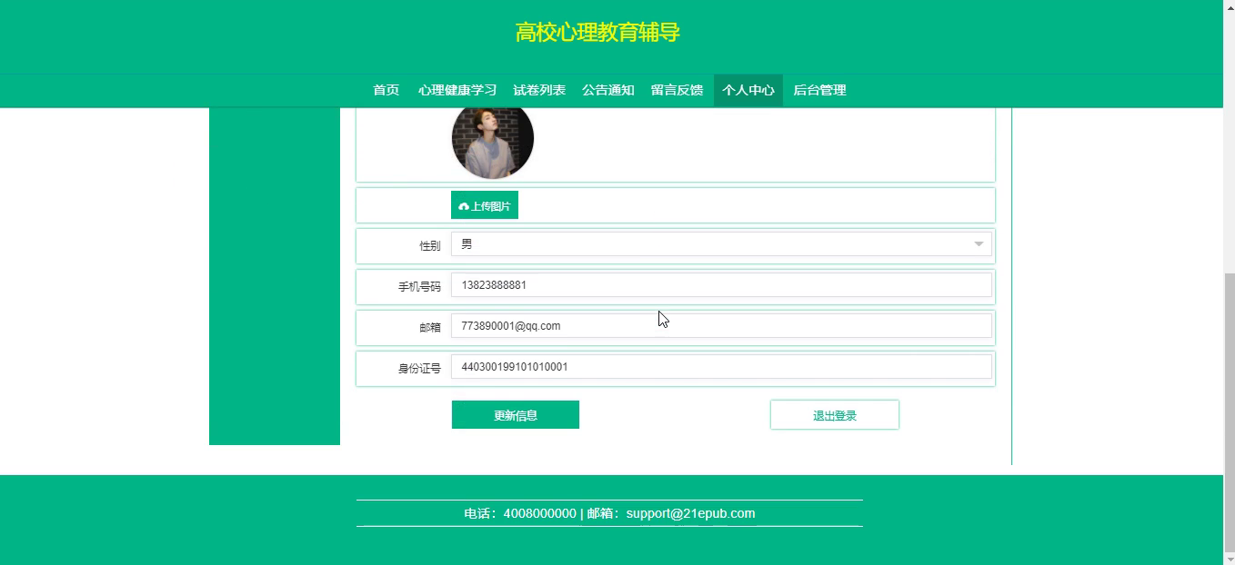Click the 手机号码 phone input field

click(721, 285)
